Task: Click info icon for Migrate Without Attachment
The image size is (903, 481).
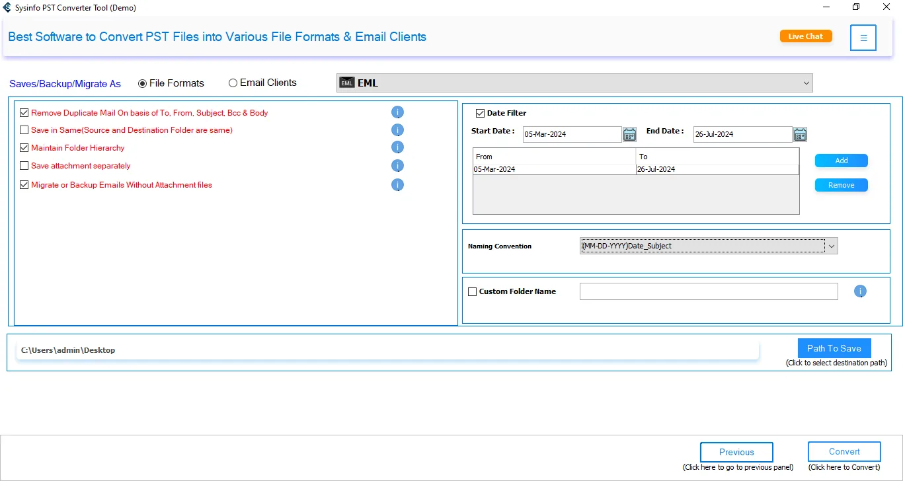Action: coord(397,185)
